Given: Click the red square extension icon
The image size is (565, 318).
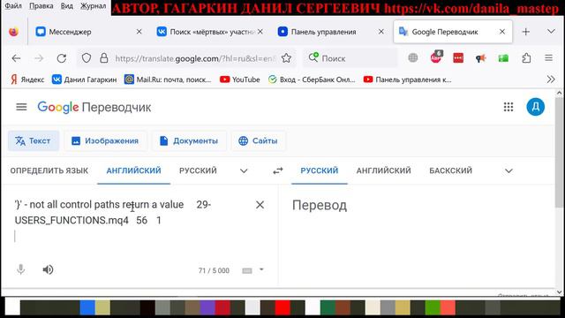Looking at the screenshot, I should [x=458, y=57].
